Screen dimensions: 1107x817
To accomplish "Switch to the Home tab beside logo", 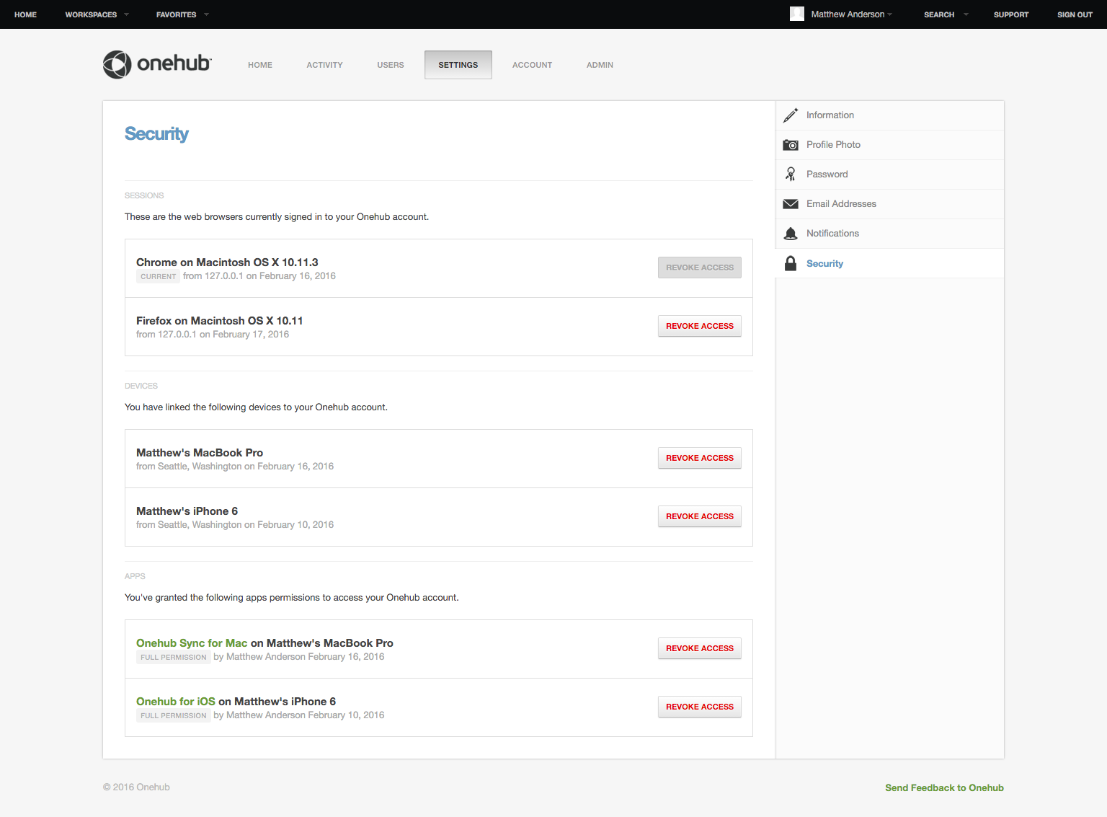I will point(260,65).
